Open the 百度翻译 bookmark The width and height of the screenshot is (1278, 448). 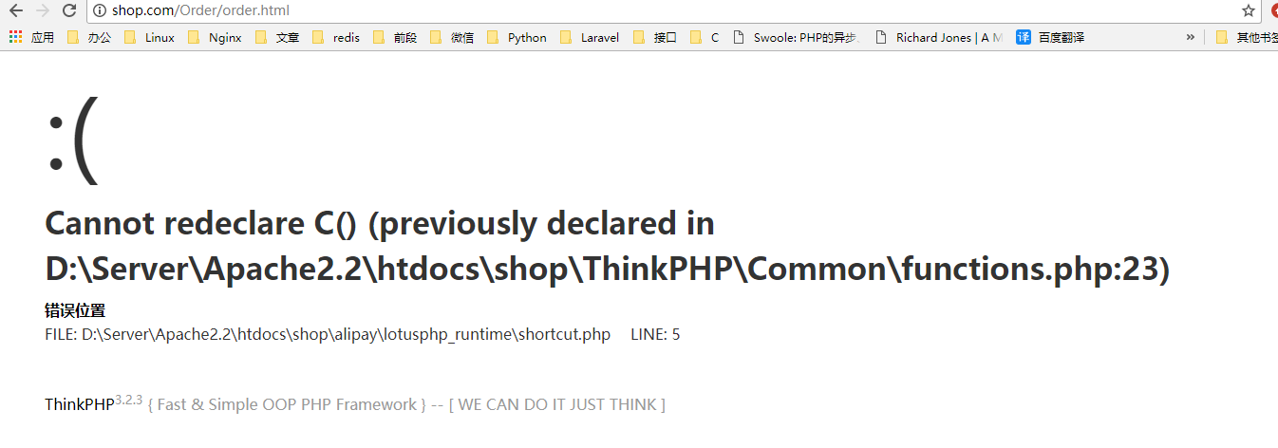click(1050, 38)
